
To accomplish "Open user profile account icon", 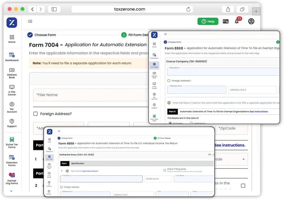I will point(251,22).
